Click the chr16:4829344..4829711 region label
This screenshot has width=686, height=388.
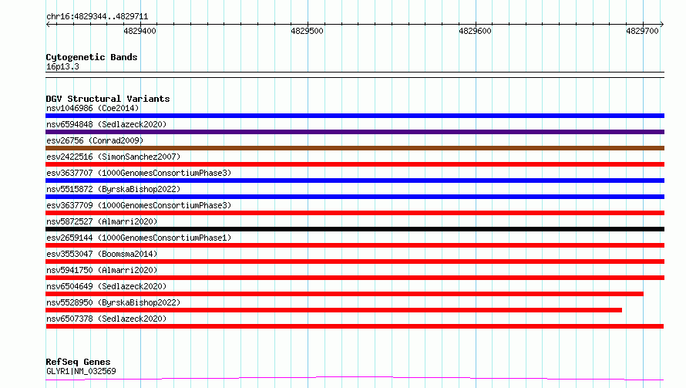(97, 17)
